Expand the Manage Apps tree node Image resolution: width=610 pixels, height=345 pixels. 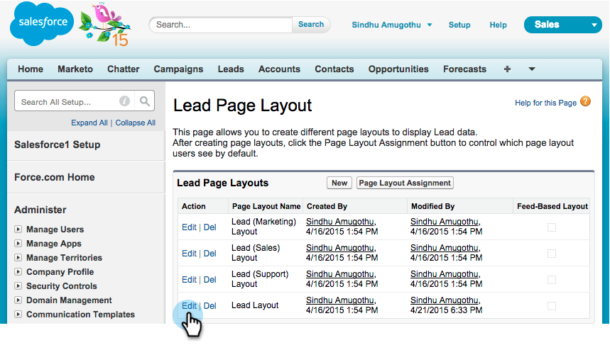pyautogui.click(x=18, y=243)
